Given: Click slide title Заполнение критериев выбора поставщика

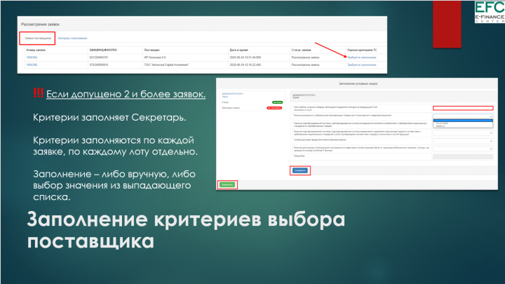Looking at the screenshot, I should point(186,230).
